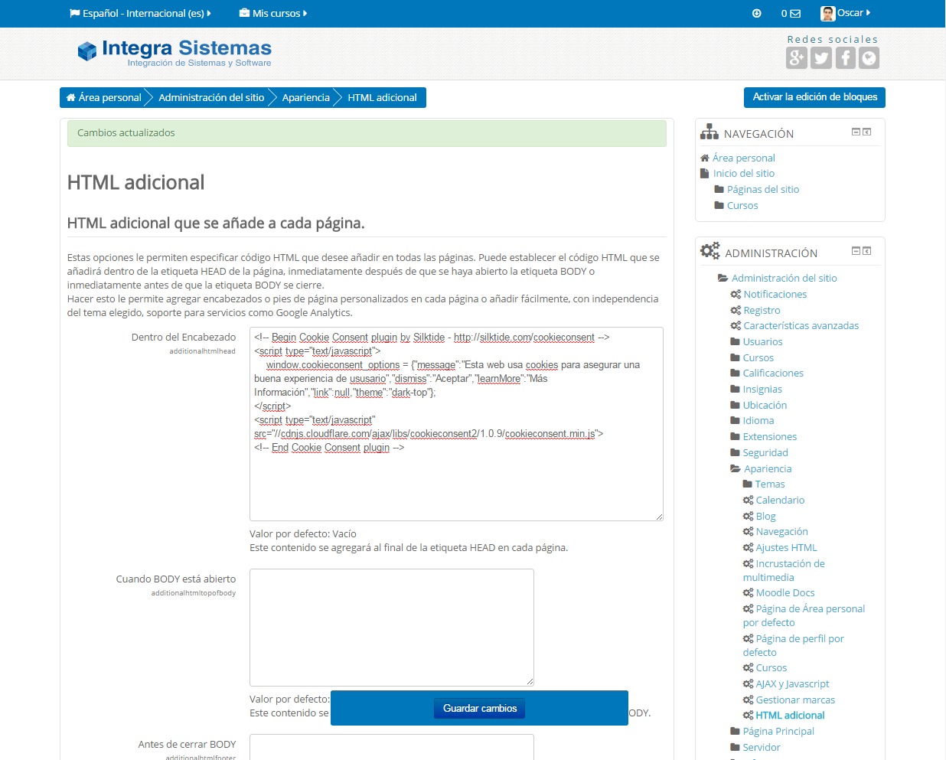Open Google Plus social icon
Viewport: 946px width, 760px height.
point(797,58)
